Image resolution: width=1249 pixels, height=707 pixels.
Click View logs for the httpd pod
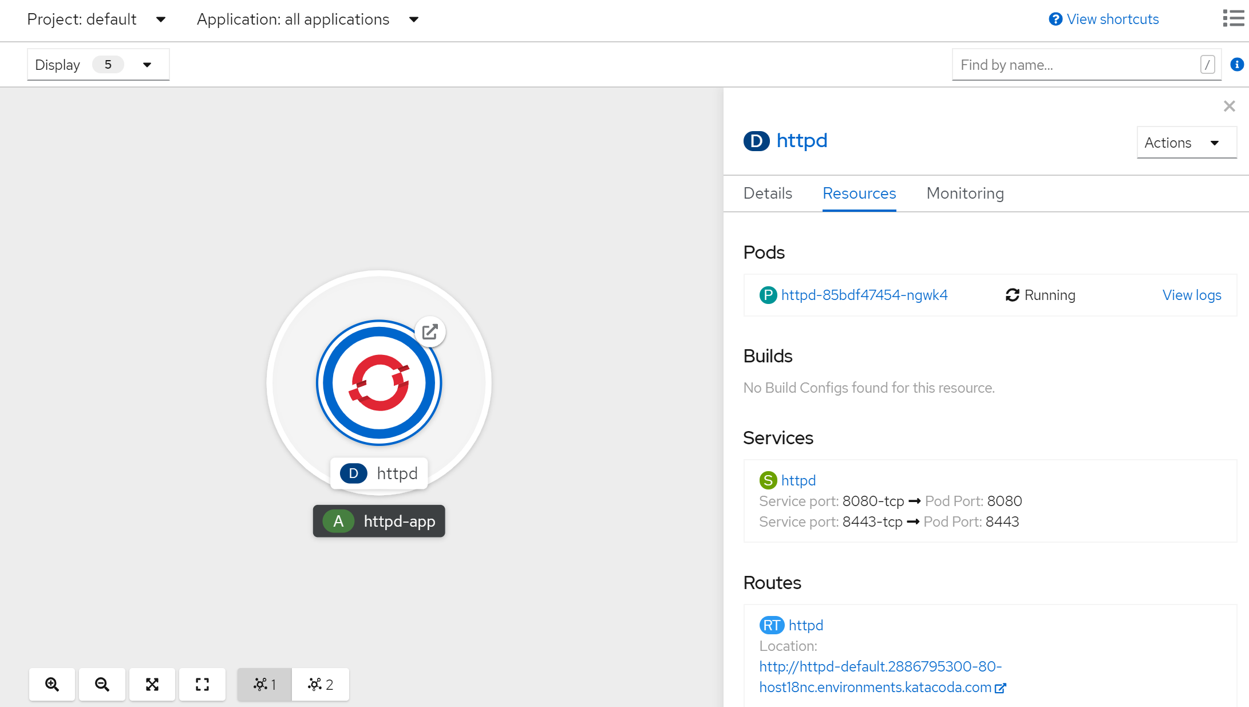pyautogui.click(x=1192, y=295)
